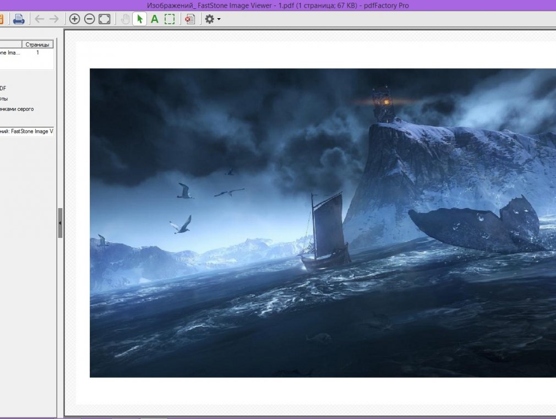The image size is (556, 419).
Task: Click the page preview image
Action: [323, 223]
